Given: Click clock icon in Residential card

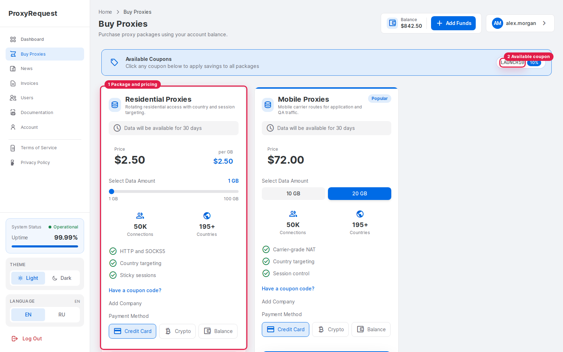Looking at the screenshot, I should click(117, 128).
